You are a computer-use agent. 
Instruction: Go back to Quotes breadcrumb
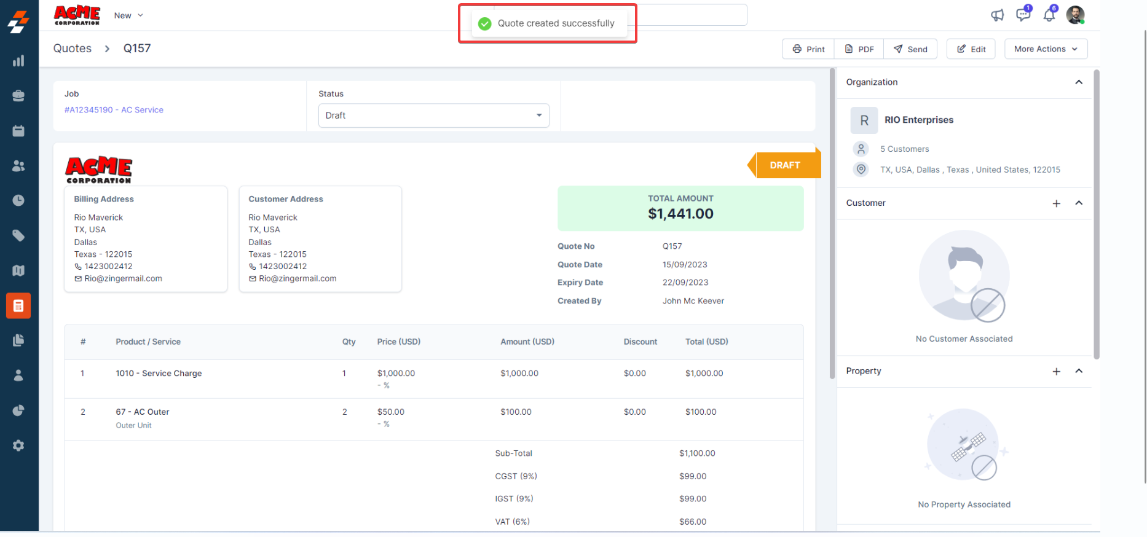(73, 49)
